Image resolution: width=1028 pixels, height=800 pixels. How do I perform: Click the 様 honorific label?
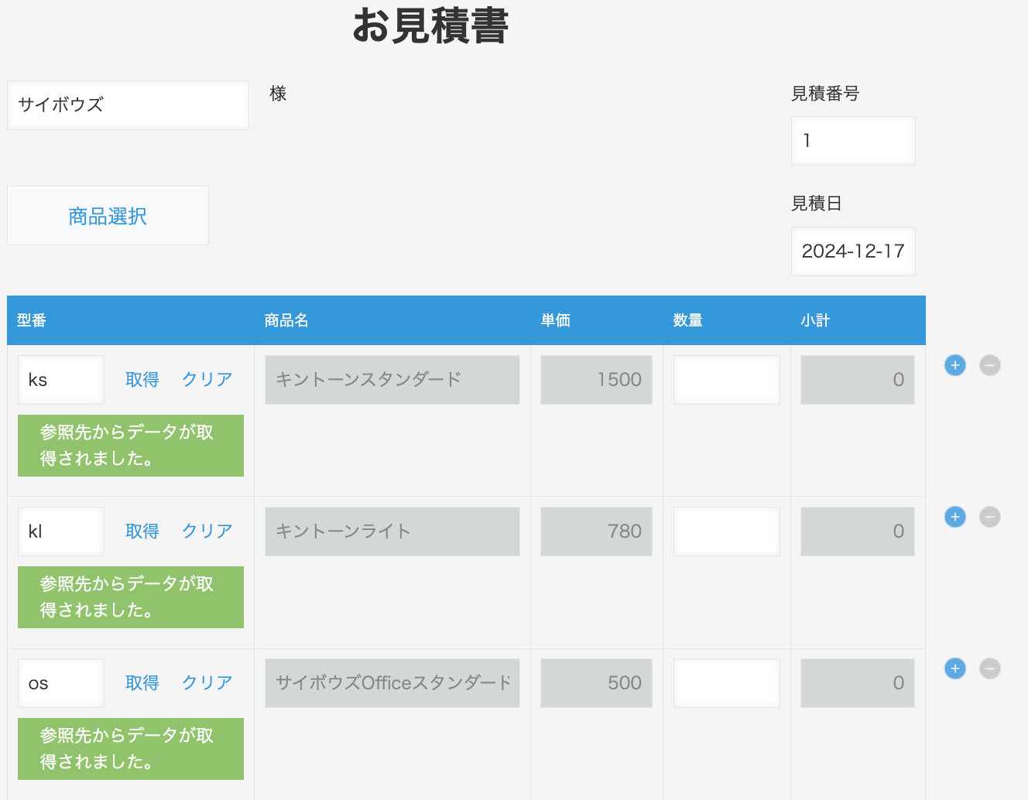pyautogui.click(x=278, y=94)
